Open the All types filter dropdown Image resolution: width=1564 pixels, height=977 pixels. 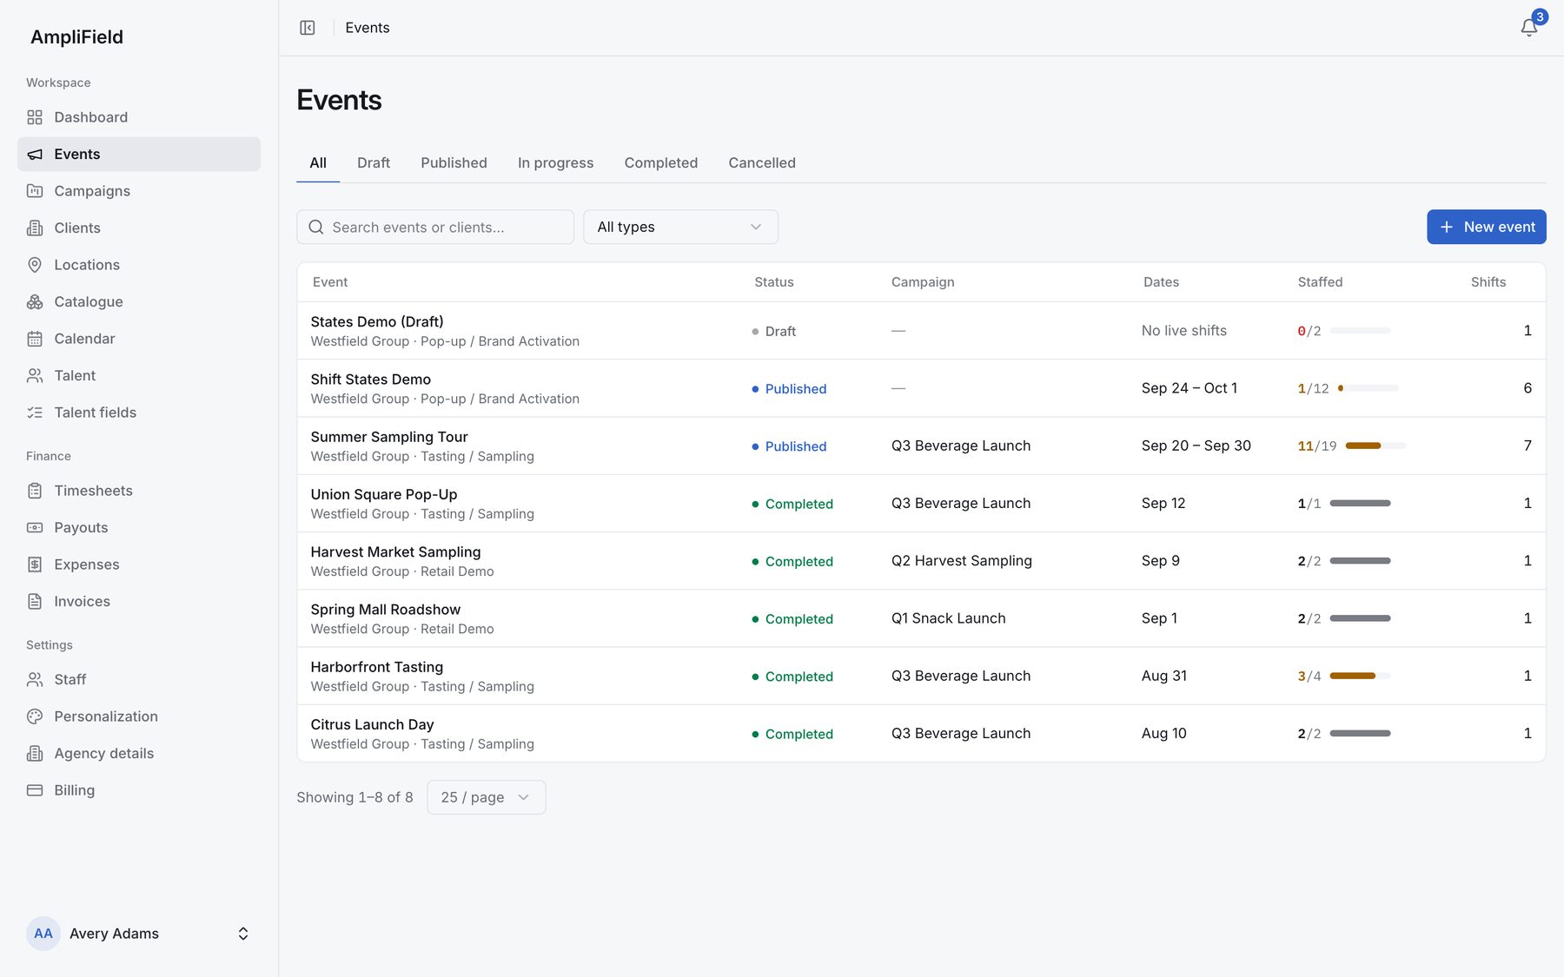pyautogui.click(x=680, y=227)
